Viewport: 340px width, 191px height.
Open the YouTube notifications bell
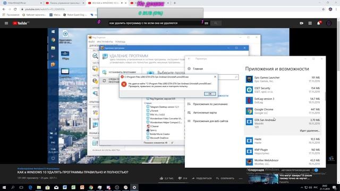coord(319,23)
